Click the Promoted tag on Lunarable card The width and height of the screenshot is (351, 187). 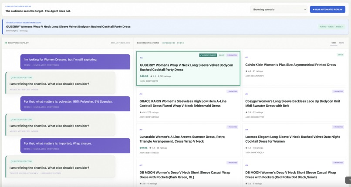(233, 127)
